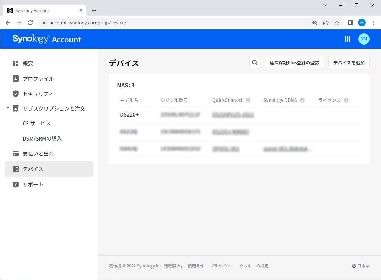Image resolution: width=381 pixels, height=280 pixels.
Task: Click 延長保証Plus登録の登録 button
Action: pyautogui.click(x=294, y=63)
